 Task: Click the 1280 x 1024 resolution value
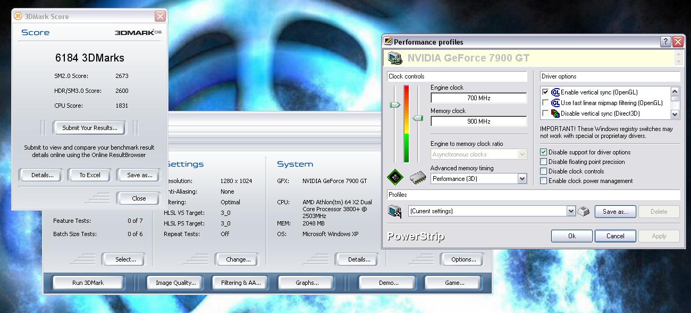(236, 181)
